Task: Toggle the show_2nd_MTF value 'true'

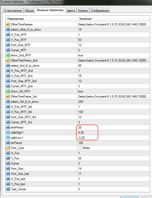Action: pyautogui.click(x=80, y=55)
